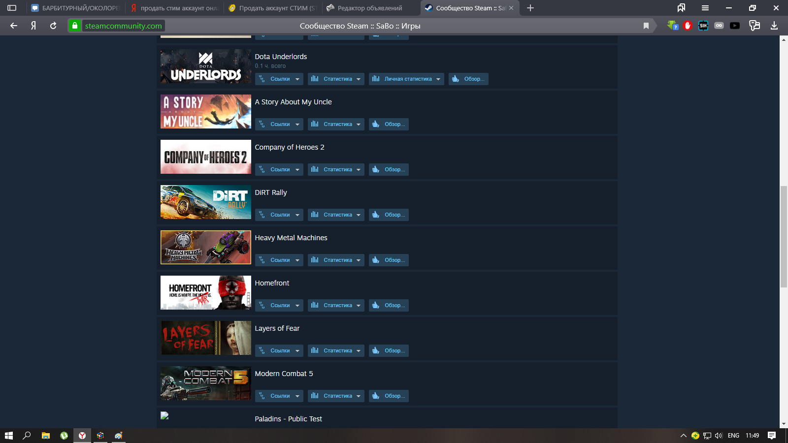Expand Ссылки dropdown for Modern Combat 5
The image size is (788, 443).
[x=279, y=396]
